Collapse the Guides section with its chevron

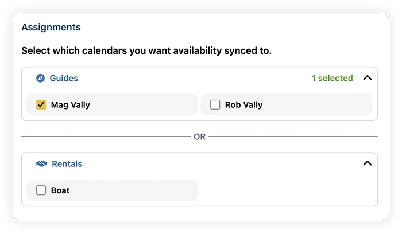point(368,78)
